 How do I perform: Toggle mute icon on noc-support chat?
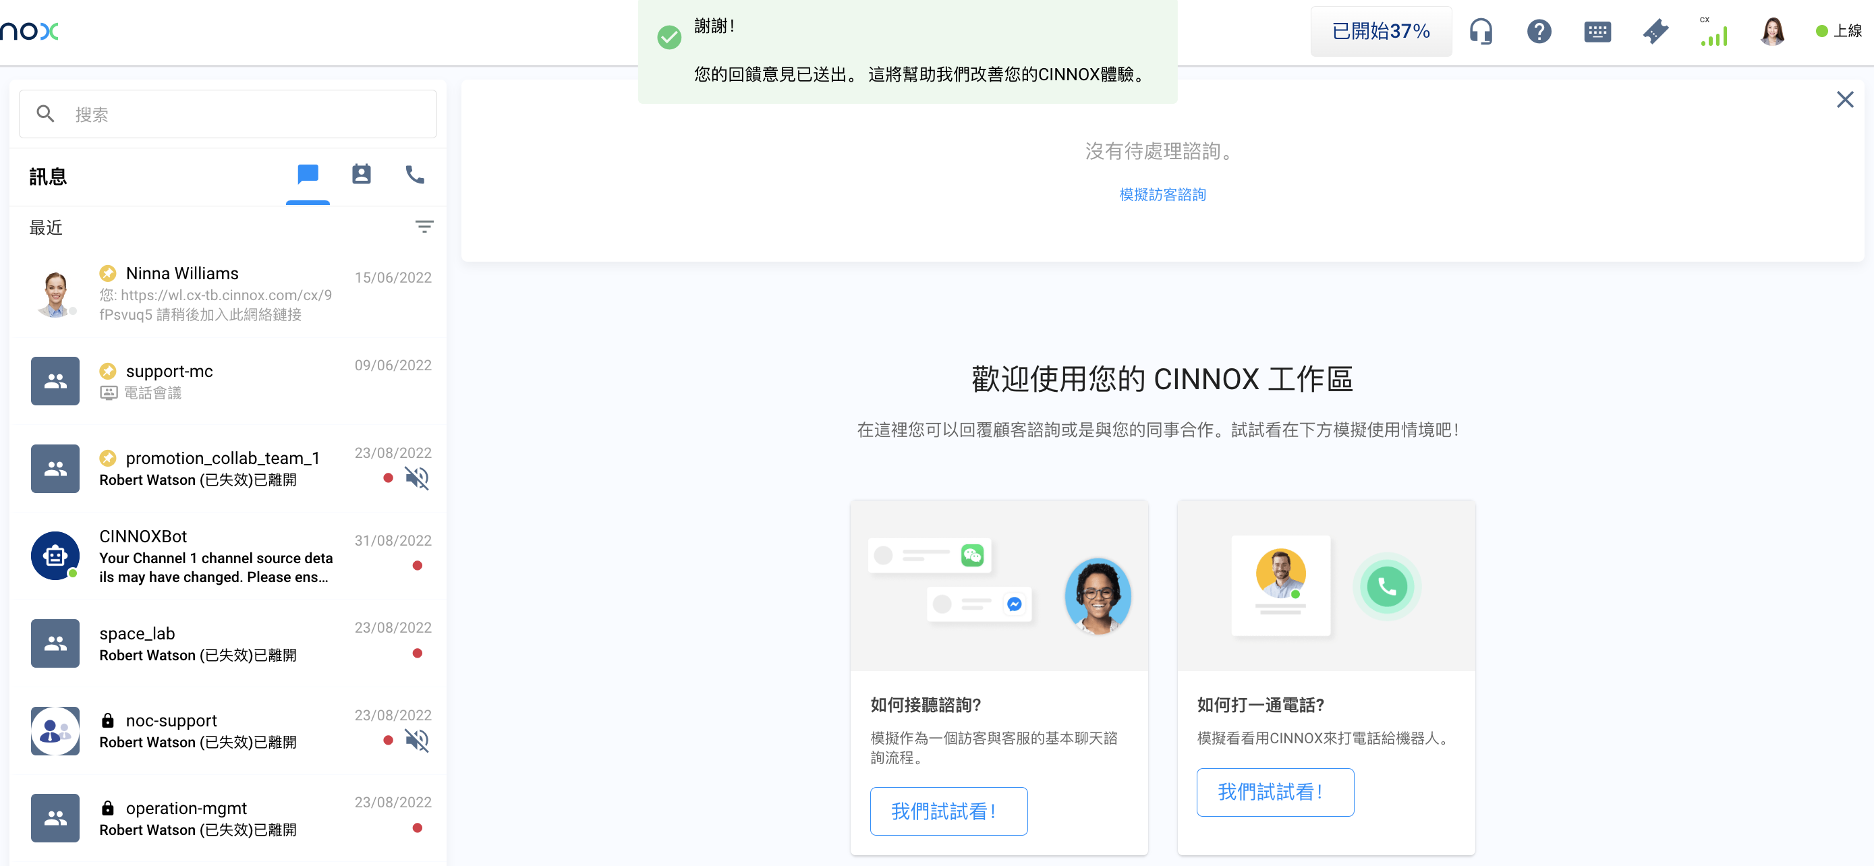pyautogui.click(x=417, y=741)
